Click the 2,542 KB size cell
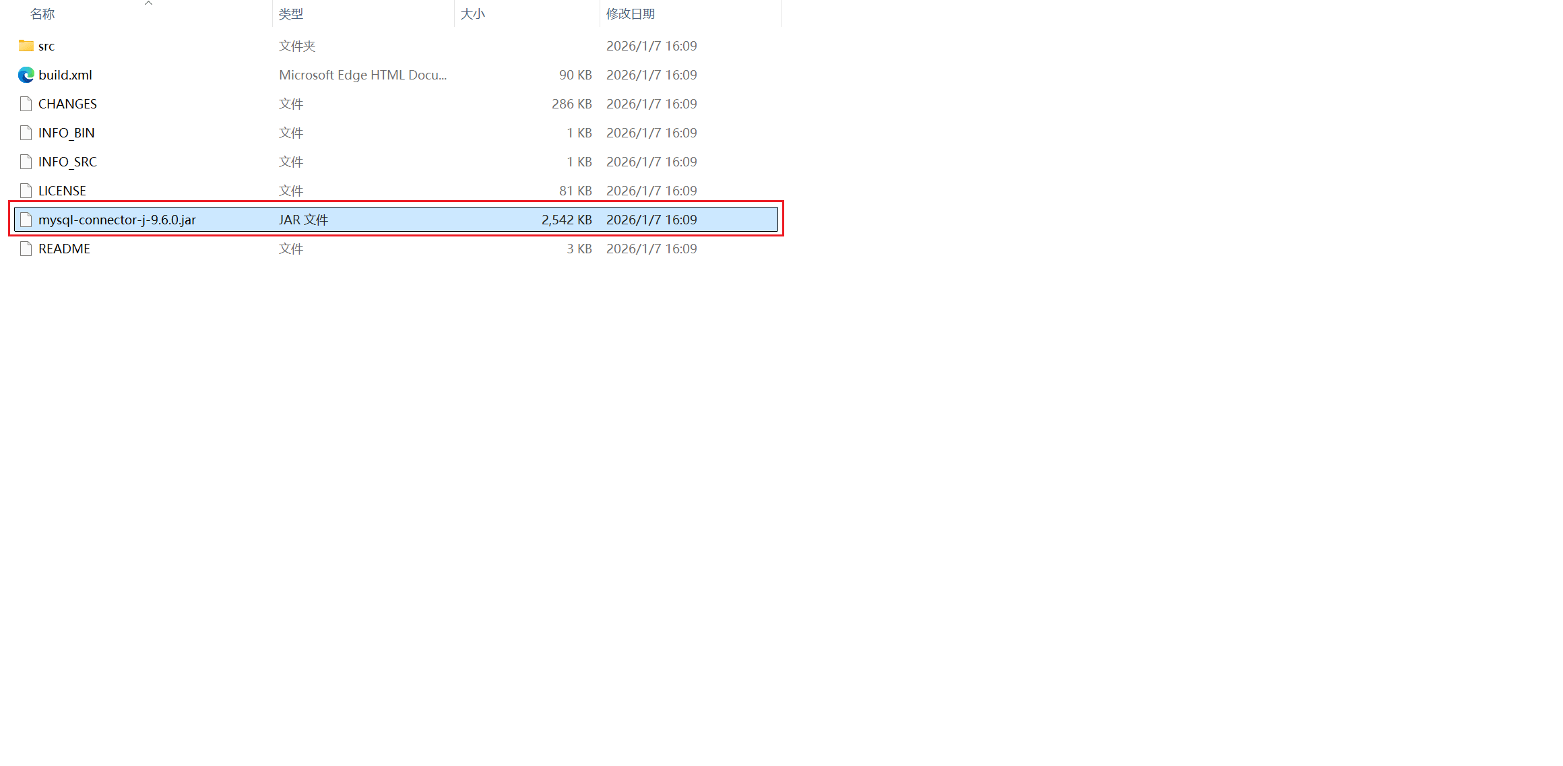Image resolution: width=1563 pixels, height=766 pixels. pyautogui.click(x=567, y=220)
